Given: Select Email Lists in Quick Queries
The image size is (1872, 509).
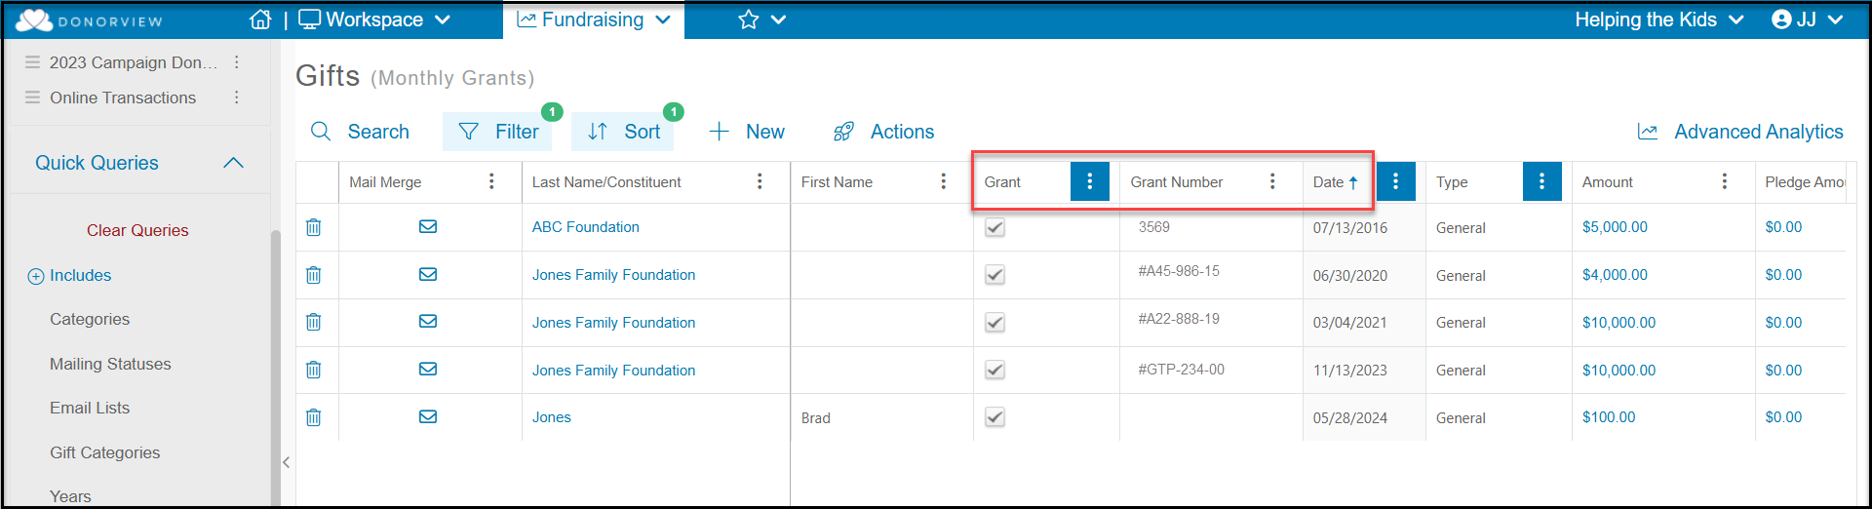Looking at the screenshot, I should pos(90,408).
